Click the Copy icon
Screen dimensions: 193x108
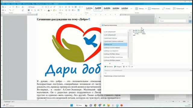[x=13, y=7]
